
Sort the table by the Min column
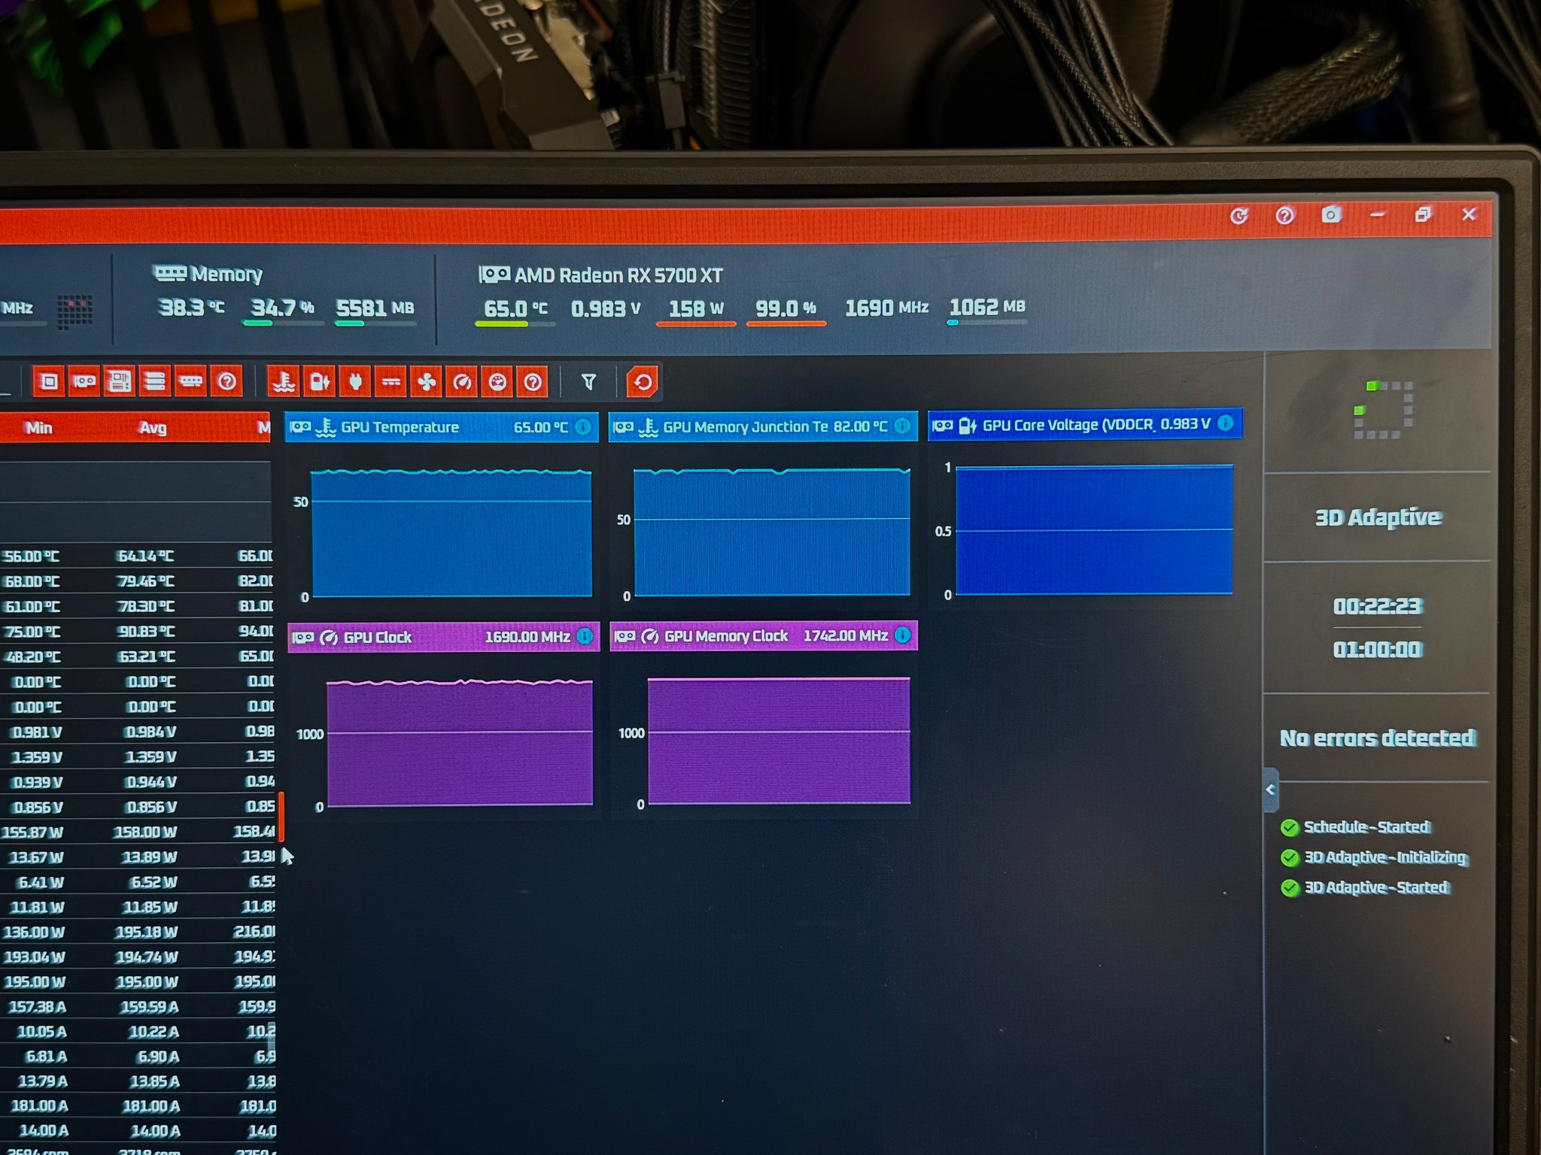click(x=39, y=428)
